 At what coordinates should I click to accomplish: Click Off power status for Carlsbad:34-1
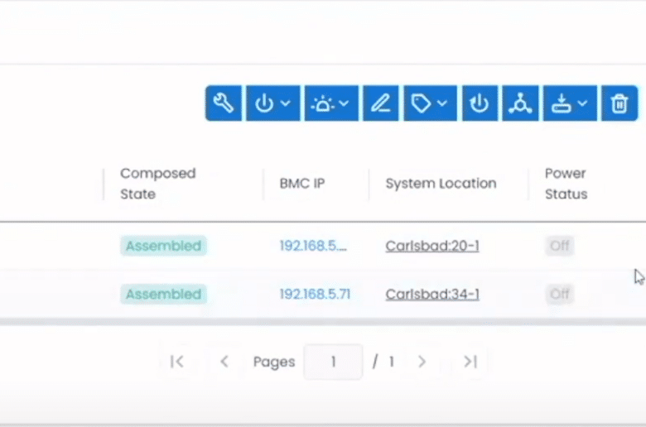[560, 294]
